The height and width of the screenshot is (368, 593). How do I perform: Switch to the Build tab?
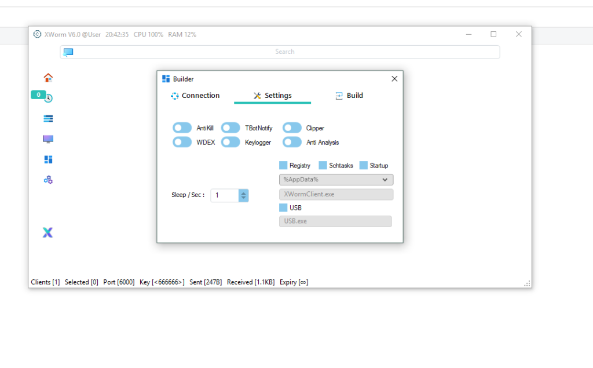[x=349, y=95]
